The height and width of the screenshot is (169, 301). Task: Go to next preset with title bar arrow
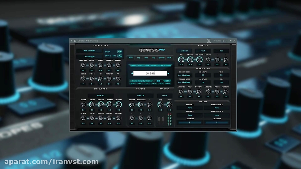pyautogui.click(x=226, y=41)
